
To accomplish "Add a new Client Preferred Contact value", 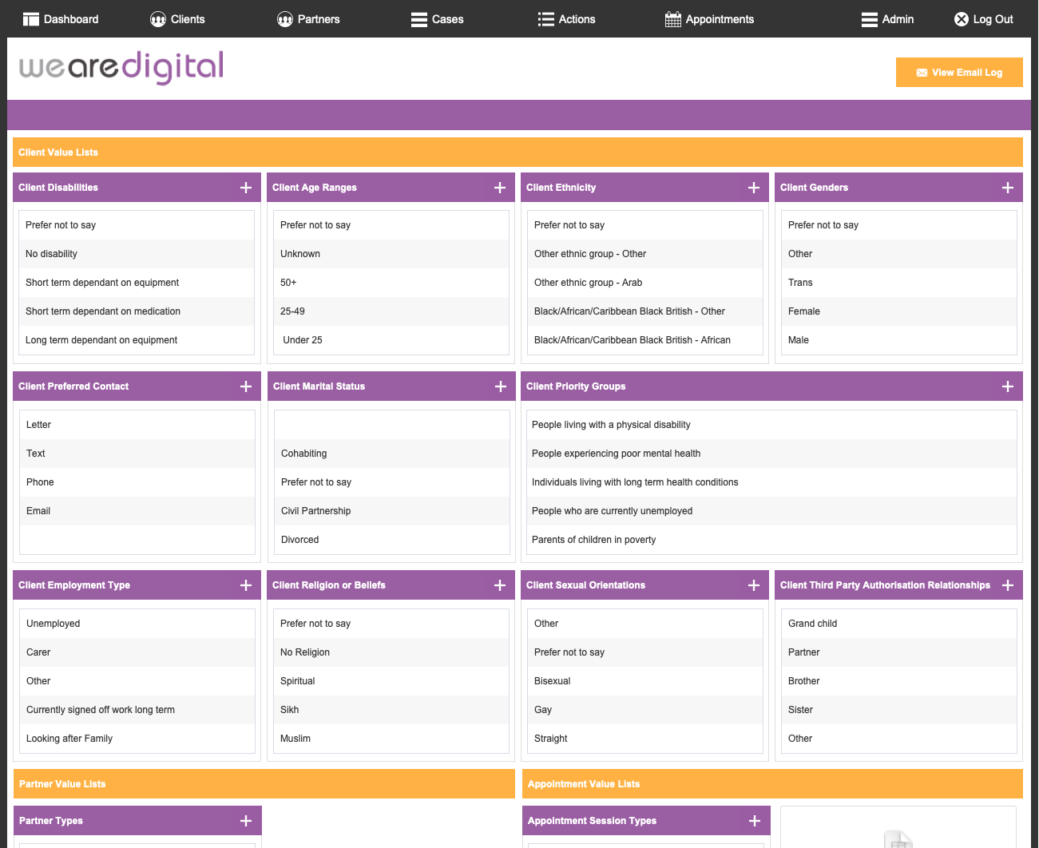I will point(246,386).
